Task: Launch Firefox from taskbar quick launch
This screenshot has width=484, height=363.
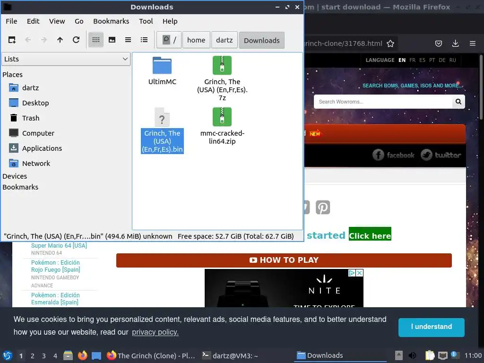Action: click(x=82, y=355)
